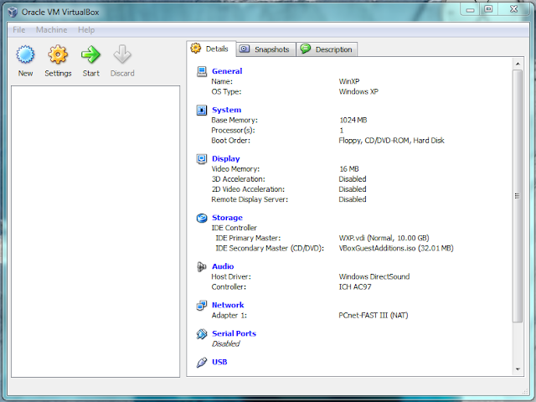Open the USB settings link
Screen dimensions: 536x402
(219, 362)
